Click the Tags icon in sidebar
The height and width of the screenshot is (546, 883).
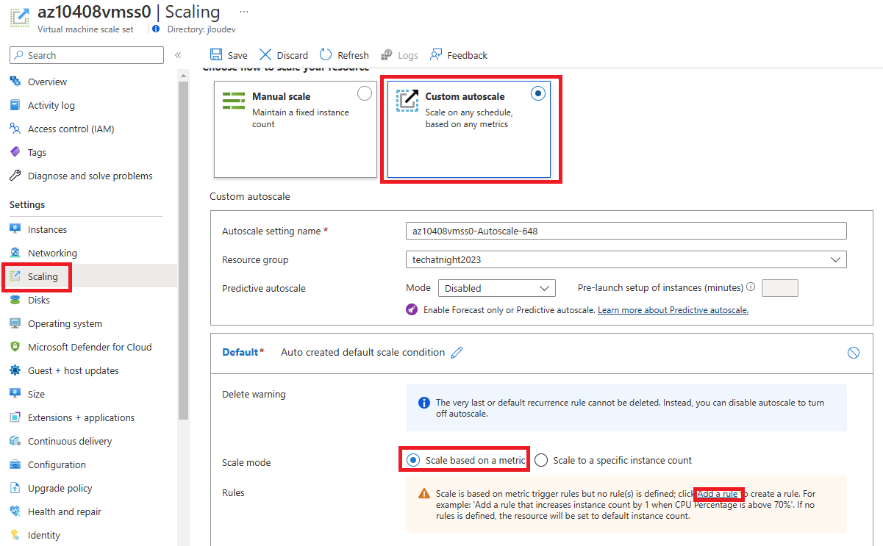pyautogui.click(x=15, y=152)
